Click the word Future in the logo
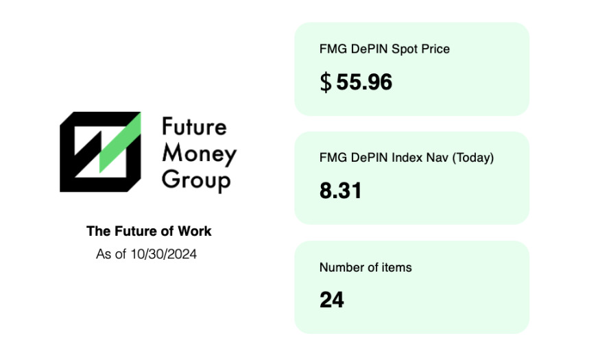The image size is (611, 358). click(x=194, y=127)
